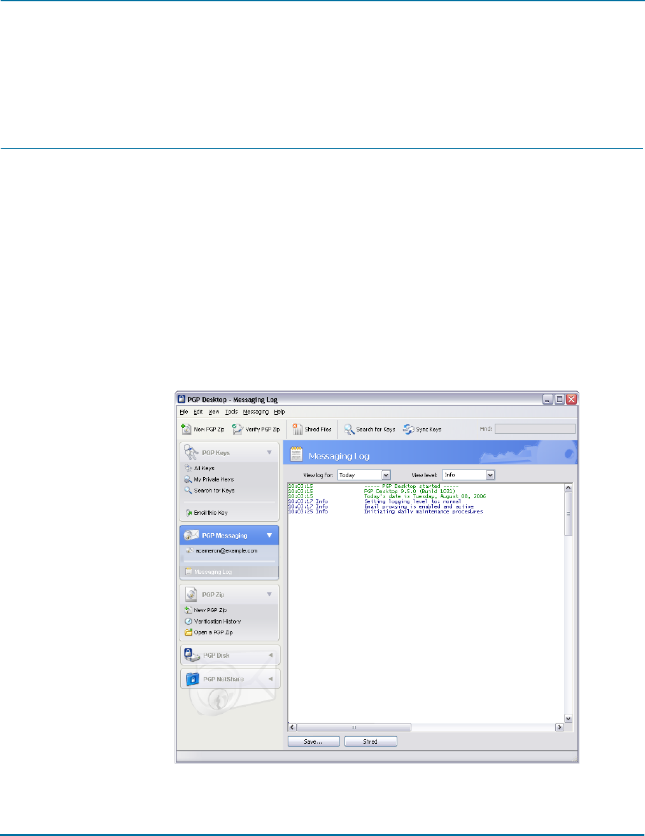Click the Sync Keys toolbar icon
The image size is (645, 836).
click(408, 429)
